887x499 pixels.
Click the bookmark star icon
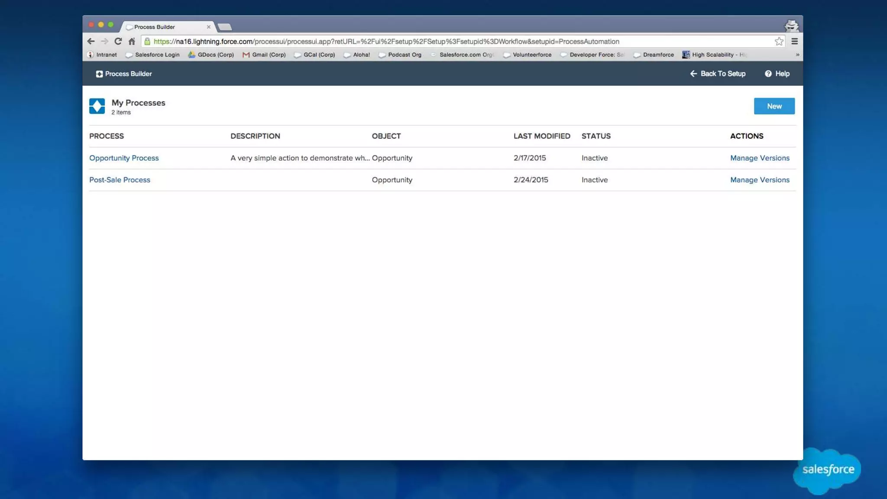(779, 41)
